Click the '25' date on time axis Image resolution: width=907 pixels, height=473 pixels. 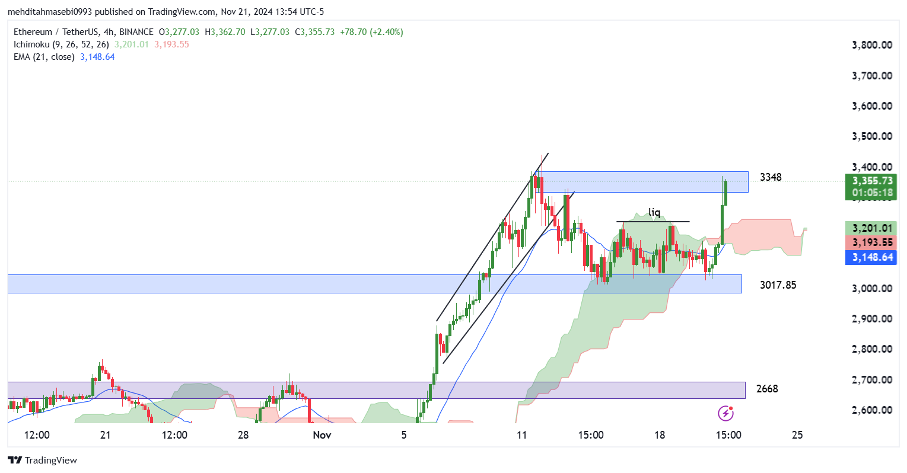[x=797, y=435]
